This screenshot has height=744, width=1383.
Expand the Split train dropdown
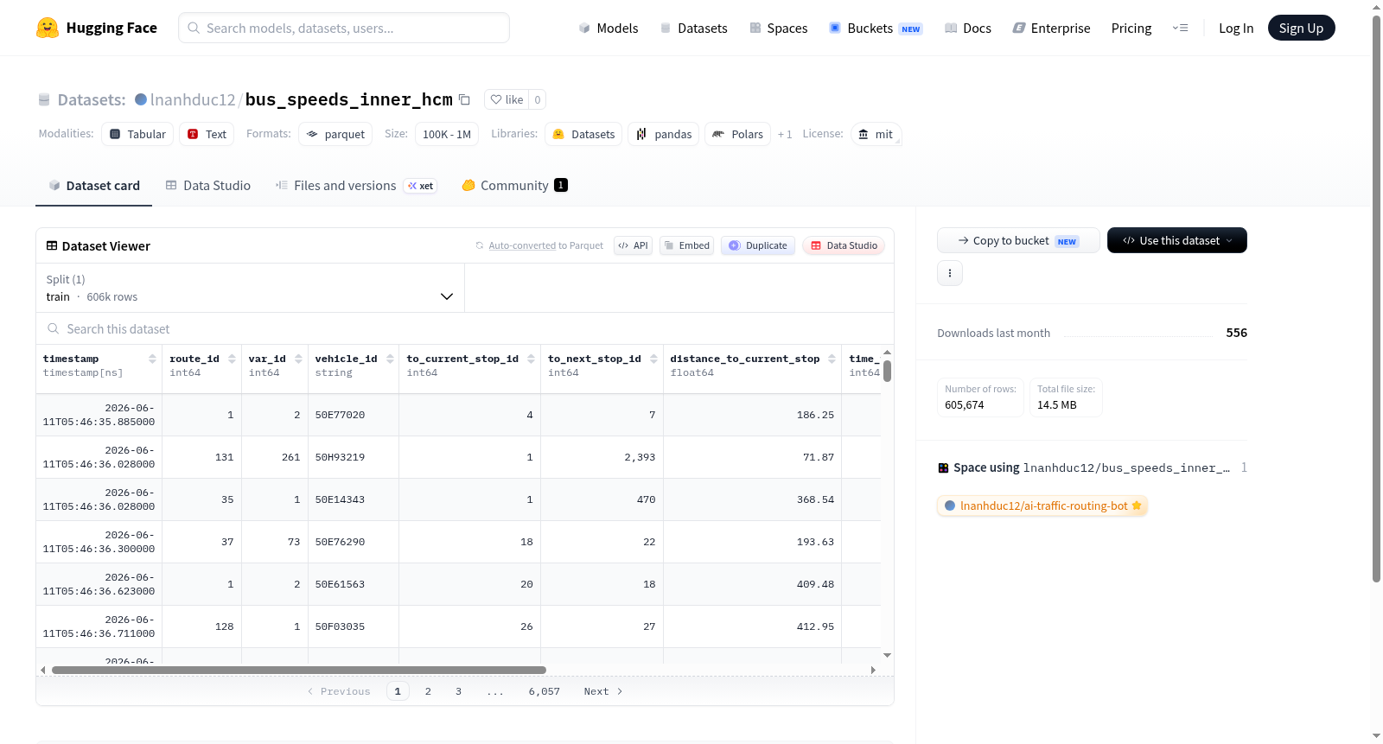[250, 288]
